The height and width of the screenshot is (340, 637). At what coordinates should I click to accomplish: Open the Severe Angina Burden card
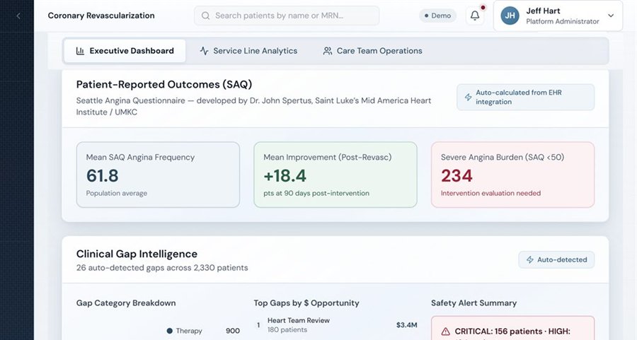[512, 175]
